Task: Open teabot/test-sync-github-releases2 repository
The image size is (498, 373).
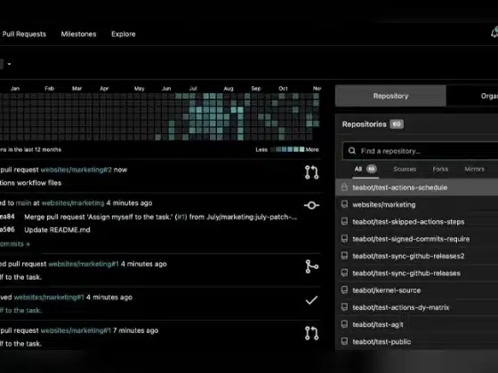Action: tap(408, 256)
